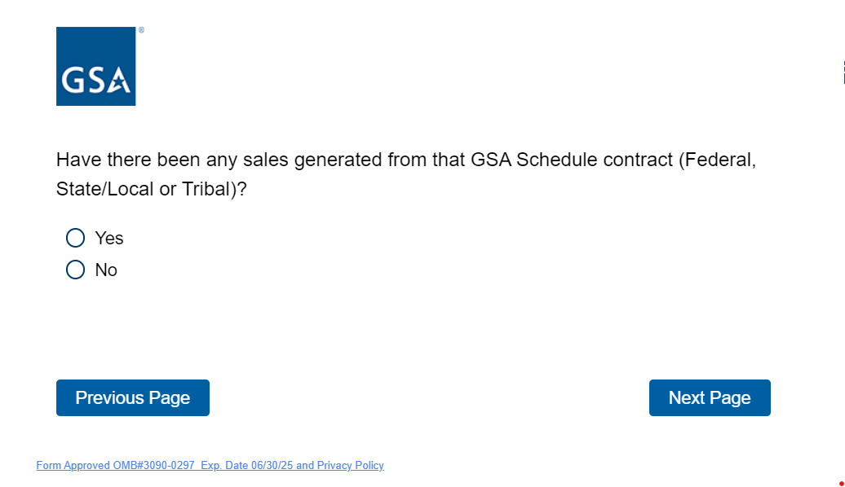Viewport: 845px width, 487px height.
Task: Select the No radio button
Action: (75, 270)
